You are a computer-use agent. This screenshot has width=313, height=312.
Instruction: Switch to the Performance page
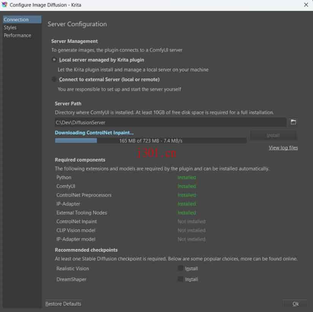pyautogui.click(x=22, y=35)
